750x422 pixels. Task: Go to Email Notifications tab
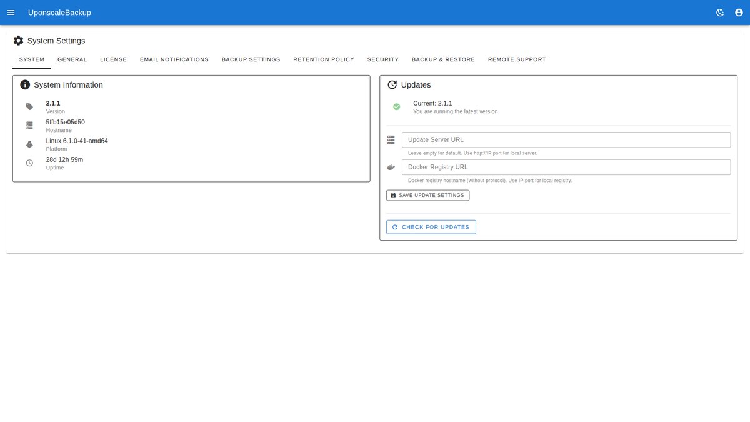[x=174, y=59]
